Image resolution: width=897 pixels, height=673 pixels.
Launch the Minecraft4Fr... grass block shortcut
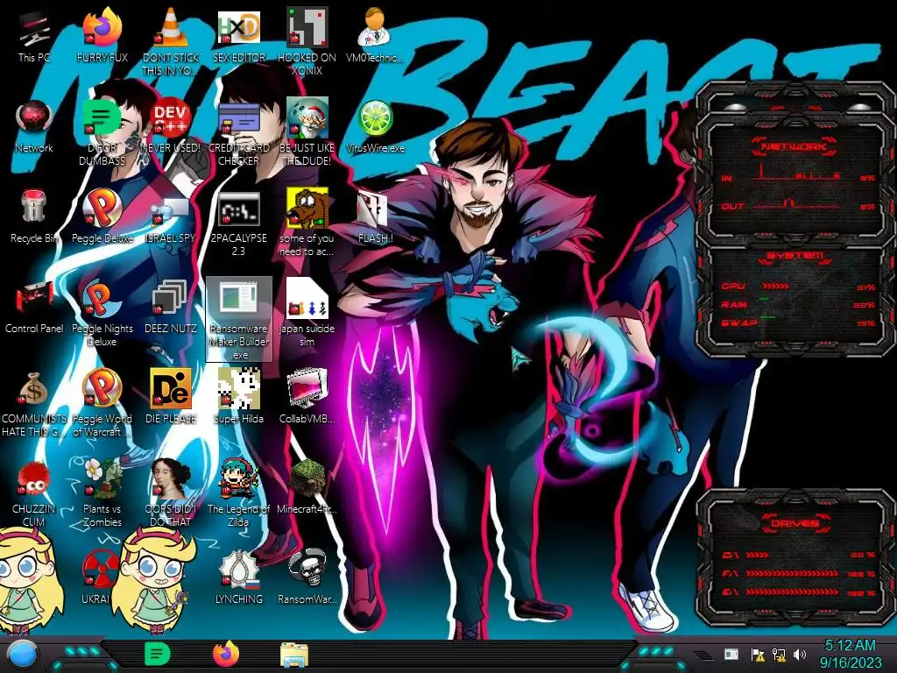pyautogui.click(x=307, y=487)
